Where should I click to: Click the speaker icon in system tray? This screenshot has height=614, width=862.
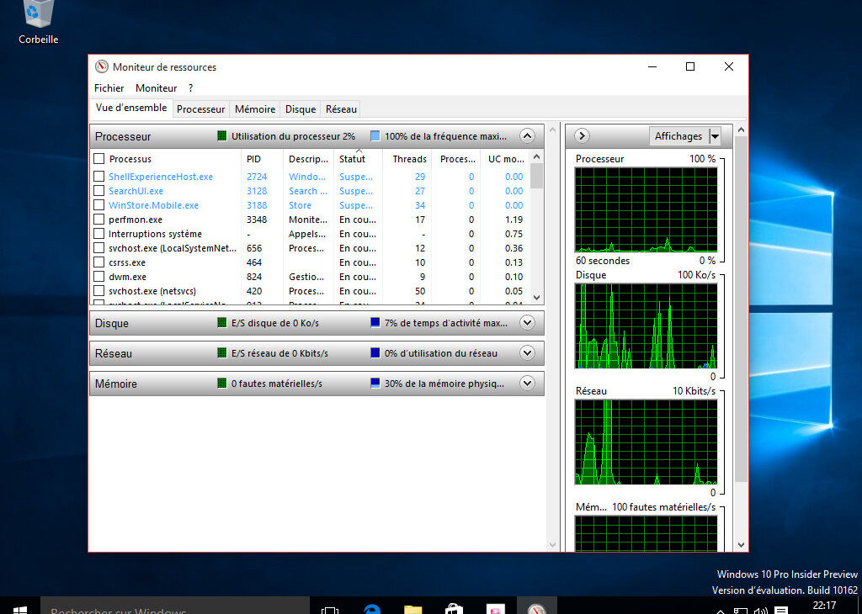[761, 609]
